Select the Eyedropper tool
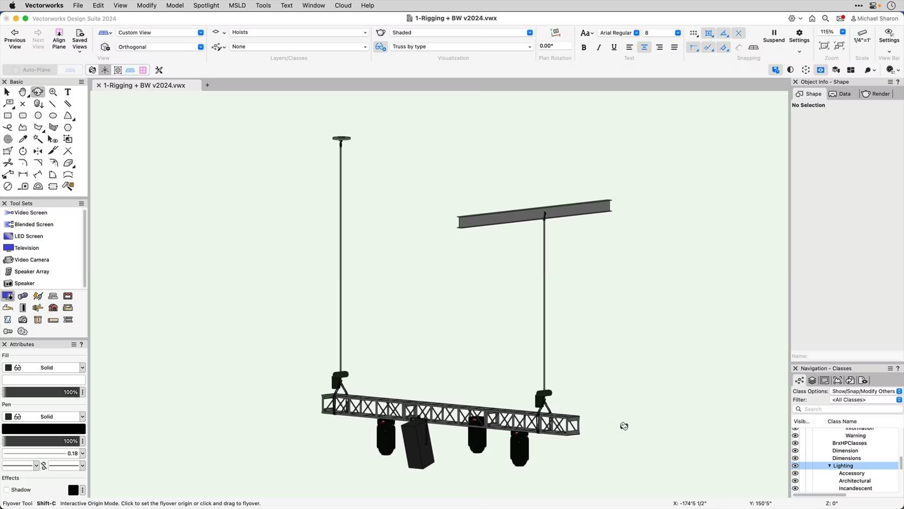Screen dimensions: 904x509 (x=23, y=139)
